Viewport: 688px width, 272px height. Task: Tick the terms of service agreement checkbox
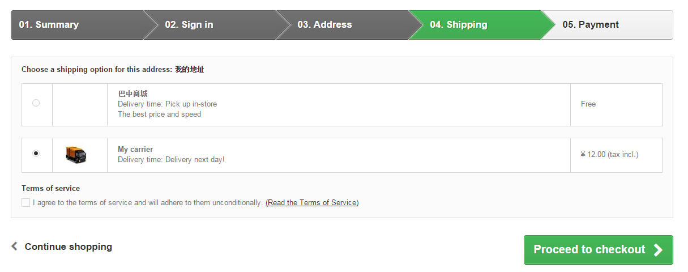click(26, 203)
